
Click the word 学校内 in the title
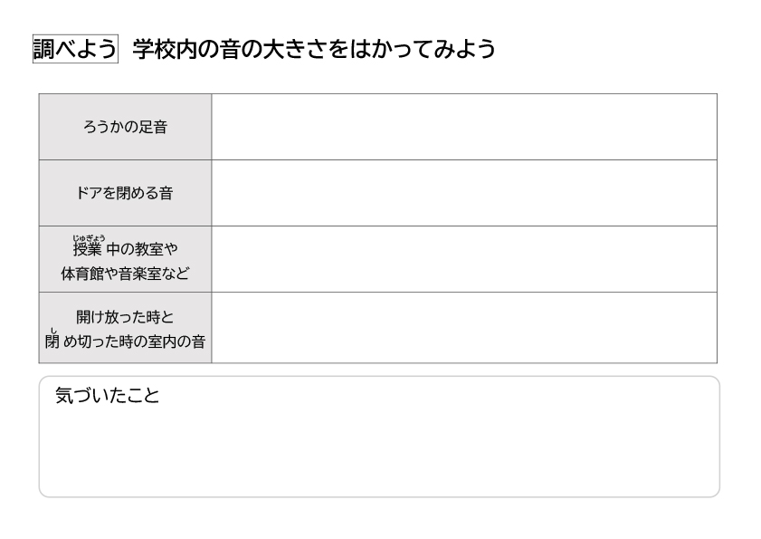click(x=165, y=49)
